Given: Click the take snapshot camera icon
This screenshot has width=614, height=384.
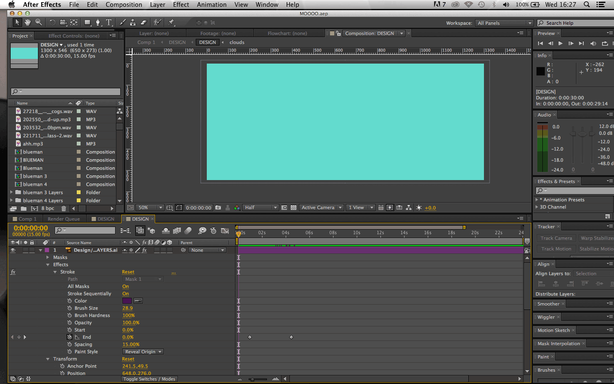Looking at the screenshot, I should coord(218,208).
